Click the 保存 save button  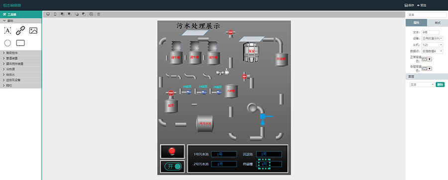[x=410, y=5]
